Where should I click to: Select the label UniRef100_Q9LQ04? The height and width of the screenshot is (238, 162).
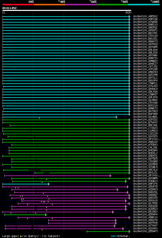tap(145, 50)
